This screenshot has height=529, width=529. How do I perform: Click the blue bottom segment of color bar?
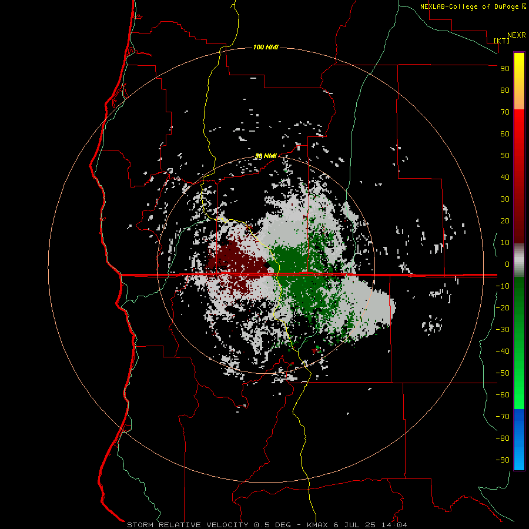519,440
